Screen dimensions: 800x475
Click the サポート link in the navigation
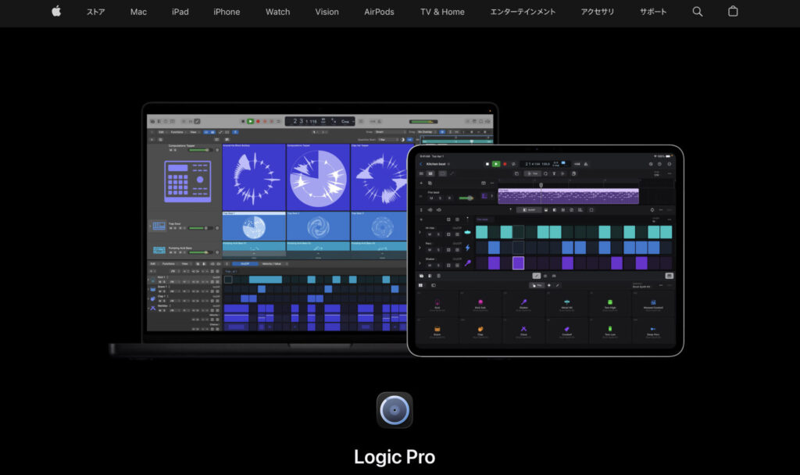[x=653, y=12]
